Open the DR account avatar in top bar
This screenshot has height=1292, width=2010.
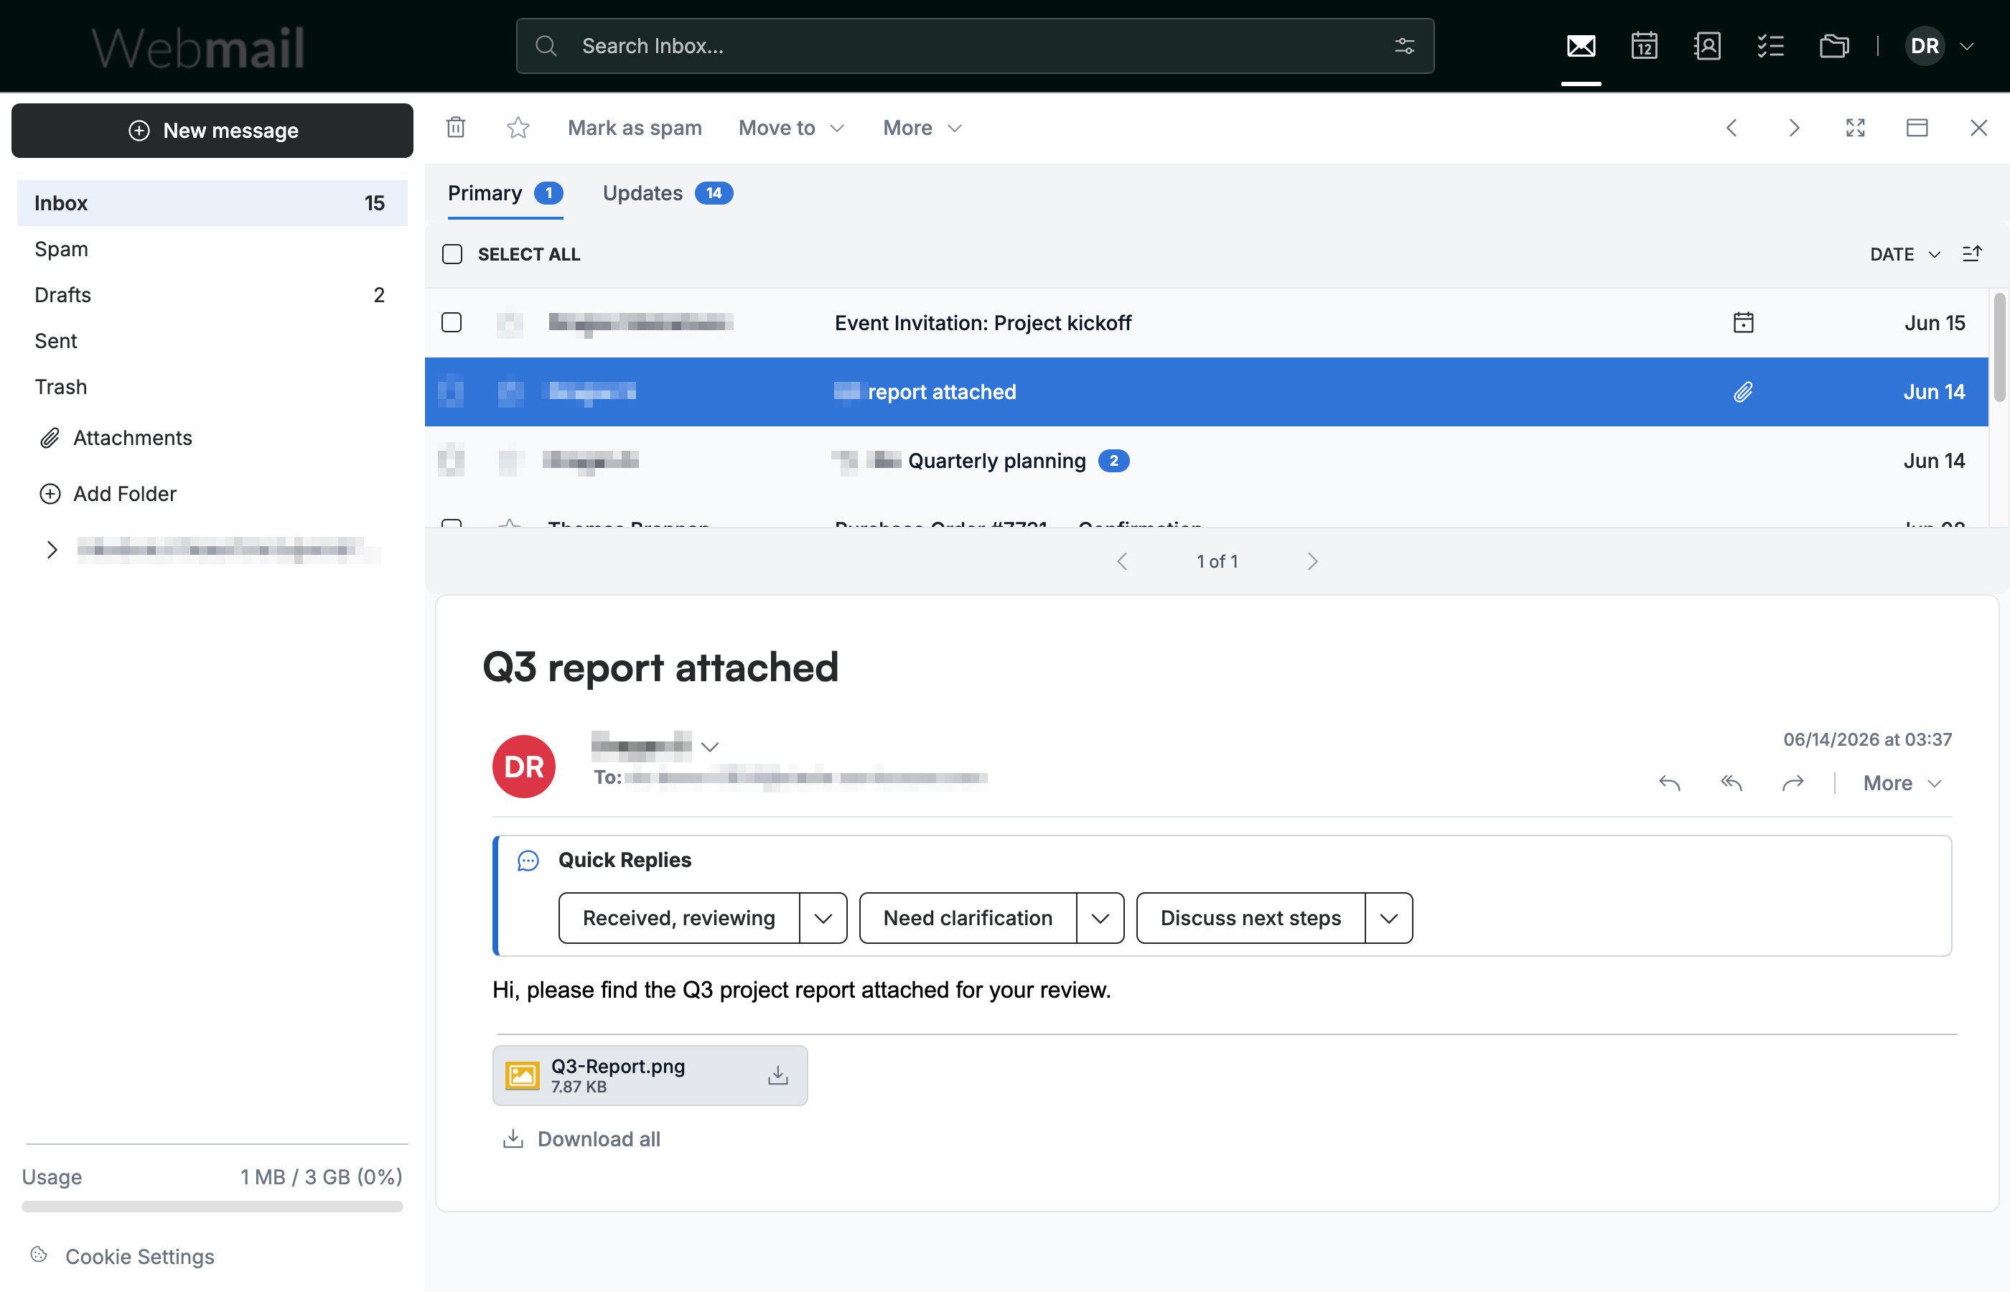pos(1925,46)
